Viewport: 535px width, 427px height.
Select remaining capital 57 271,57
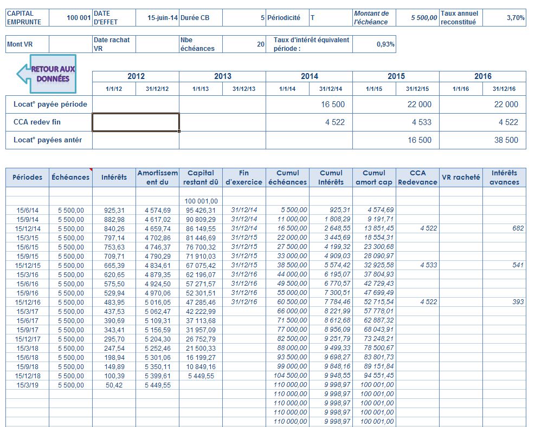point(201,284)
